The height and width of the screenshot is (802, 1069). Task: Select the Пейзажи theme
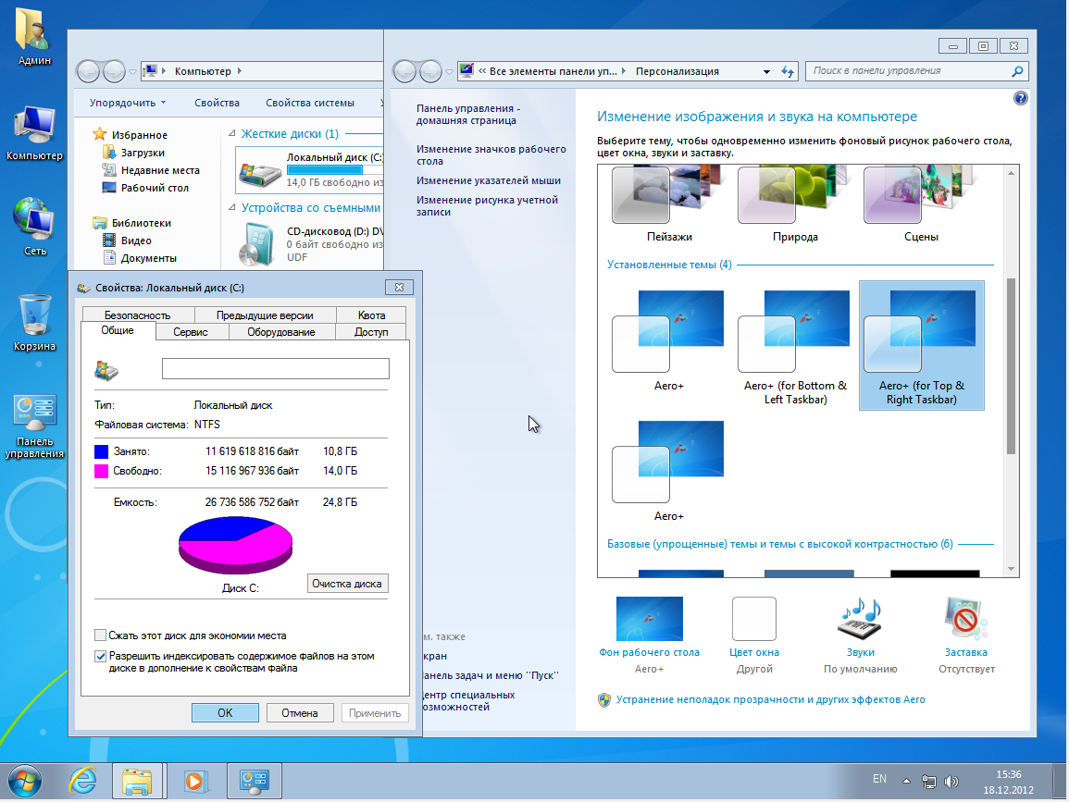coord(669,204)
